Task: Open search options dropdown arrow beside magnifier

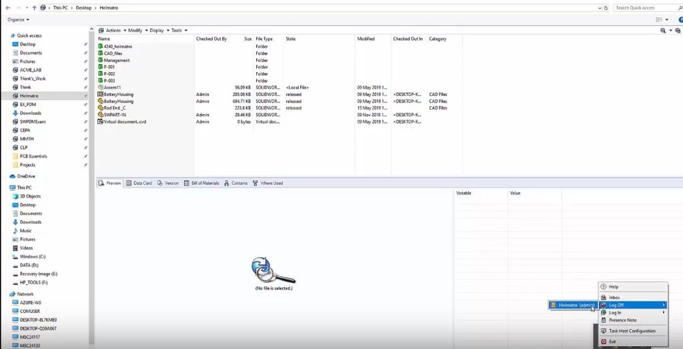Action: tap(671, 31)
